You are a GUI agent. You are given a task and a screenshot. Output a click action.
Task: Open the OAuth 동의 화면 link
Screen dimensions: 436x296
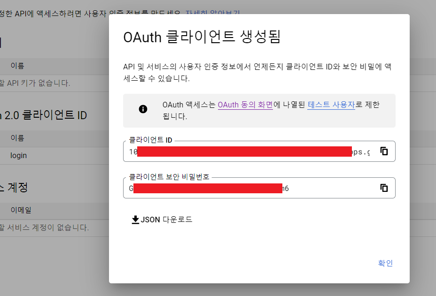[245, 105]
